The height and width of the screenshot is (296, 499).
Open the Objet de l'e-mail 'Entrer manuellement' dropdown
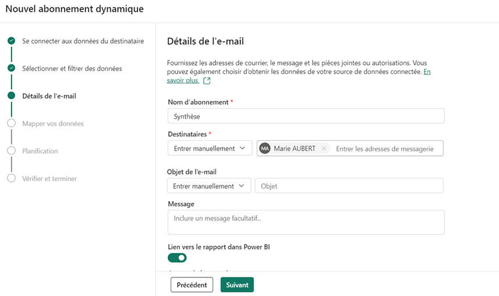pyautogui.click(x=209, y=186)
